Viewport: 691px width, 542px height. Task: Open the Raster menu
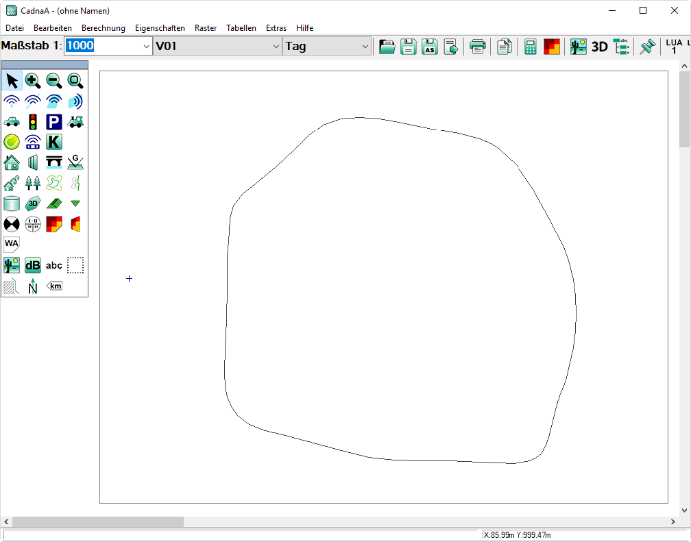click(206, 28)
